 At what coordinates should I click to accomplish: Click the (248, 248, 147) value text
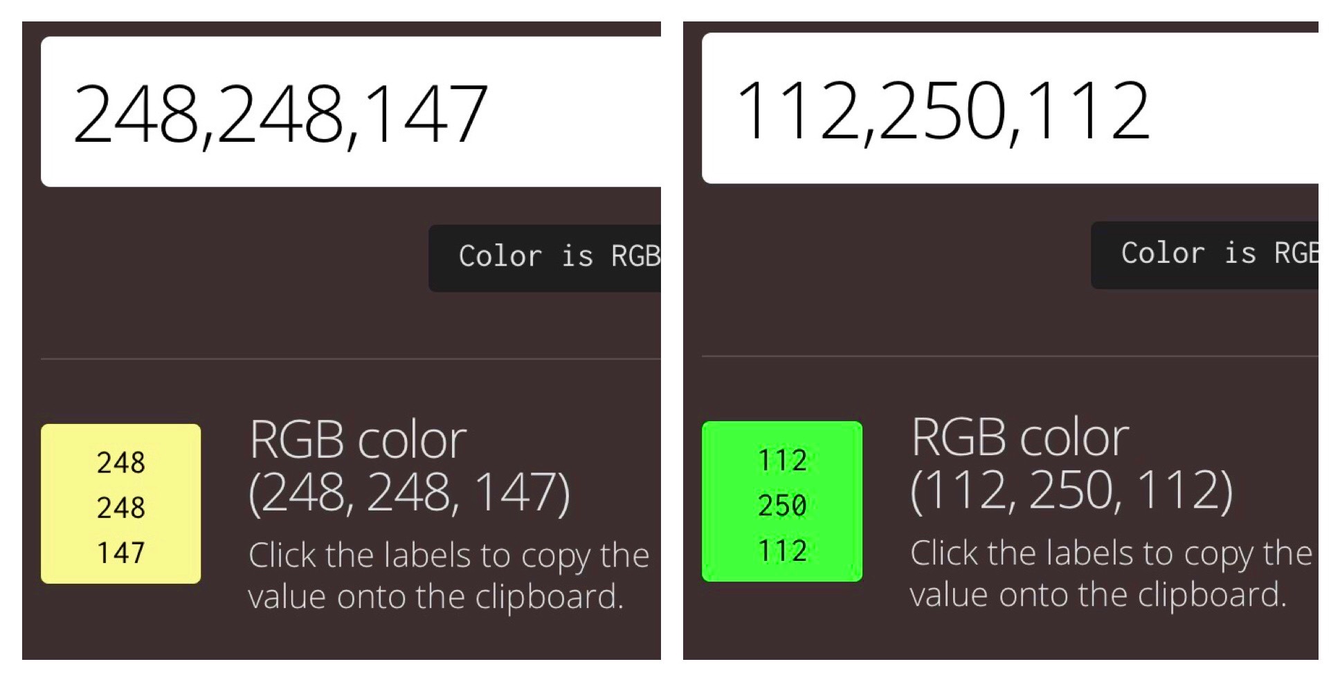pos(409,492)
